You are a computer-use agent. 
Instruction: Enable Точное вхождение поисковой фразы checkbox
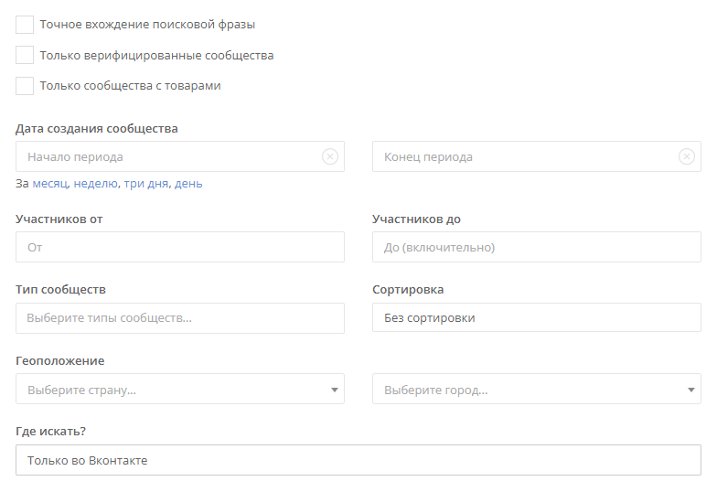coord(25,25)
